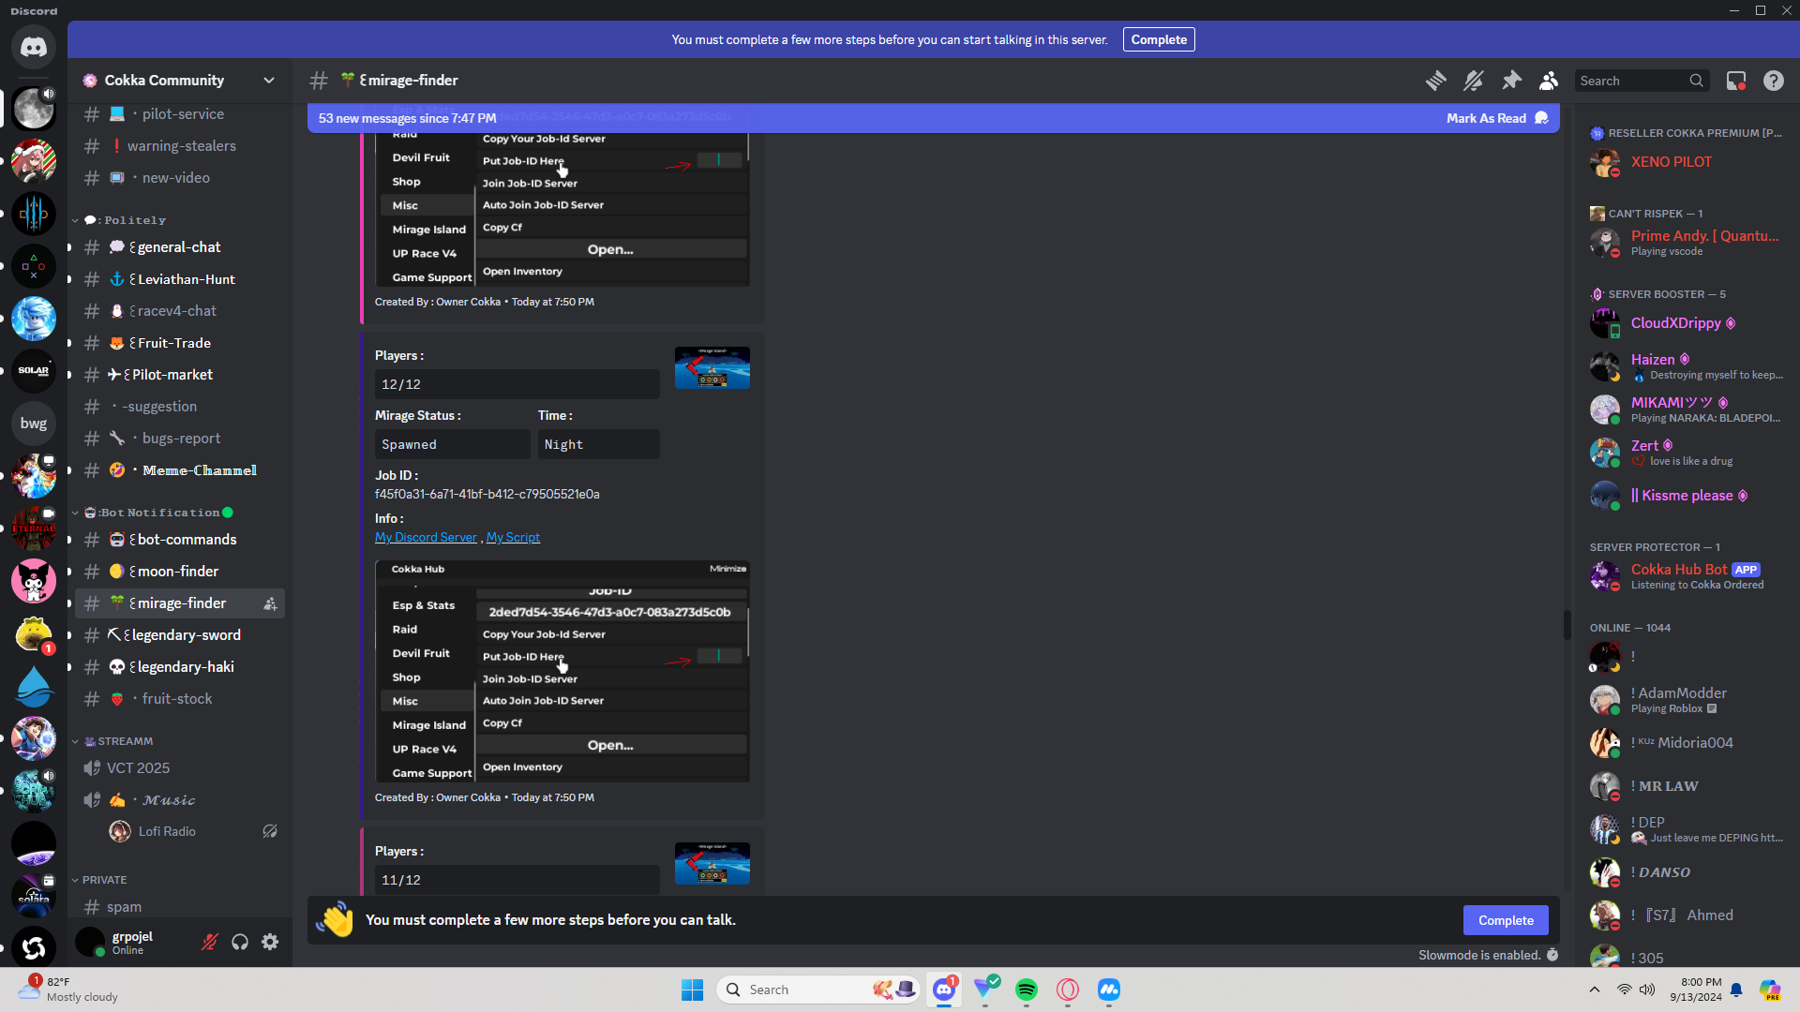Open mirage thumbnail in 12/12 players embed
This screenshot has width=1800, height=1012.
712,368
